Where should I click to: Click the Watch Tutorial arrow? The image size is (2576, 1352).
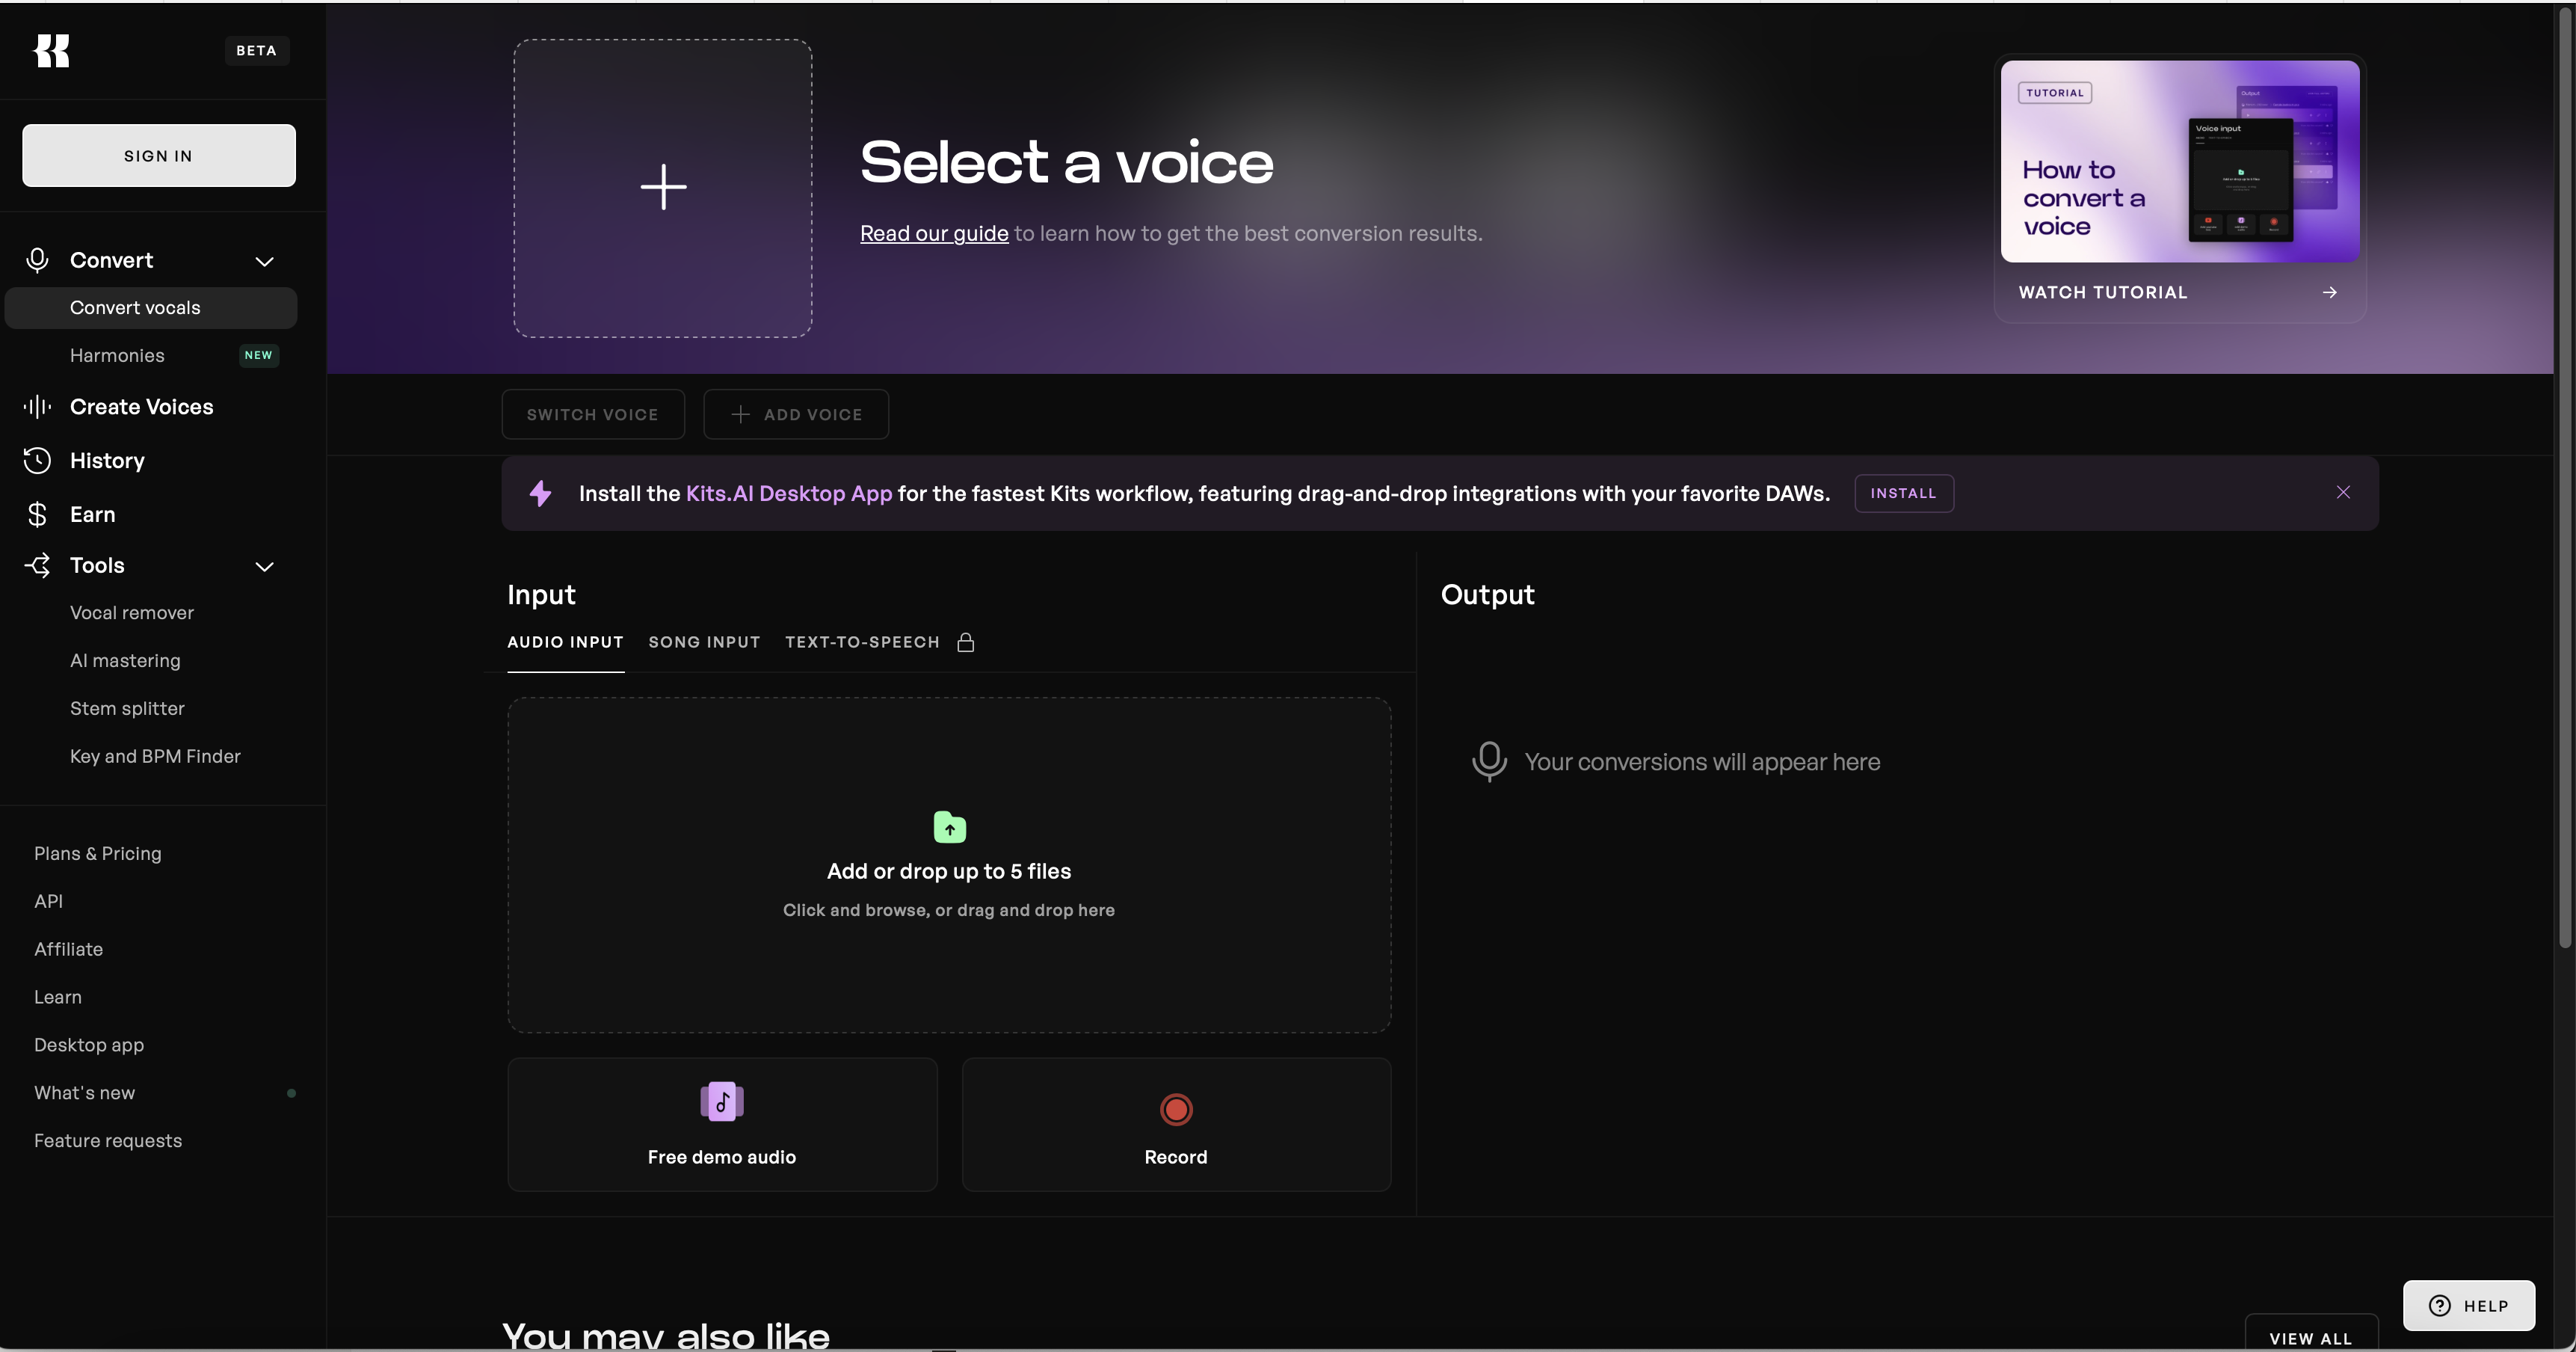[x=2329, y=292]
